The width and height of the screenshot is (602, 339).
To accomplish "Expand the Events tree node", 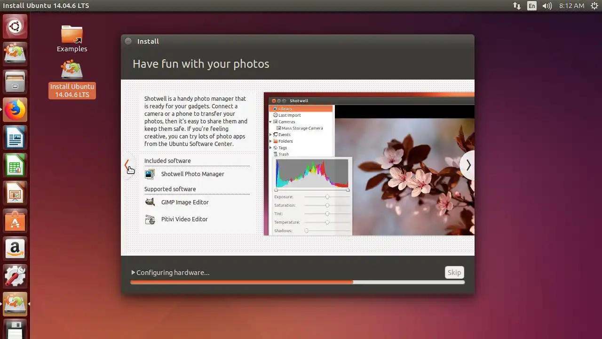I will tap(271, 135).
